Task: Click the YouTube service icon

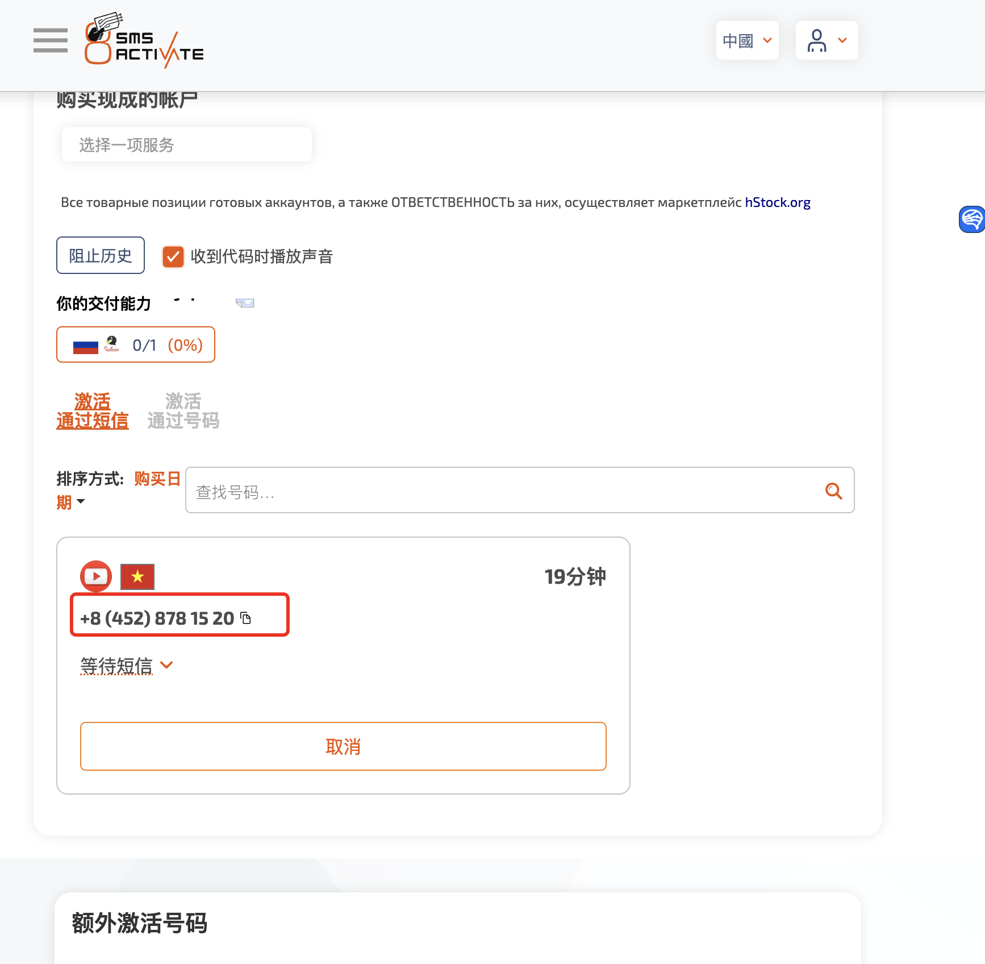Action: 96,576
